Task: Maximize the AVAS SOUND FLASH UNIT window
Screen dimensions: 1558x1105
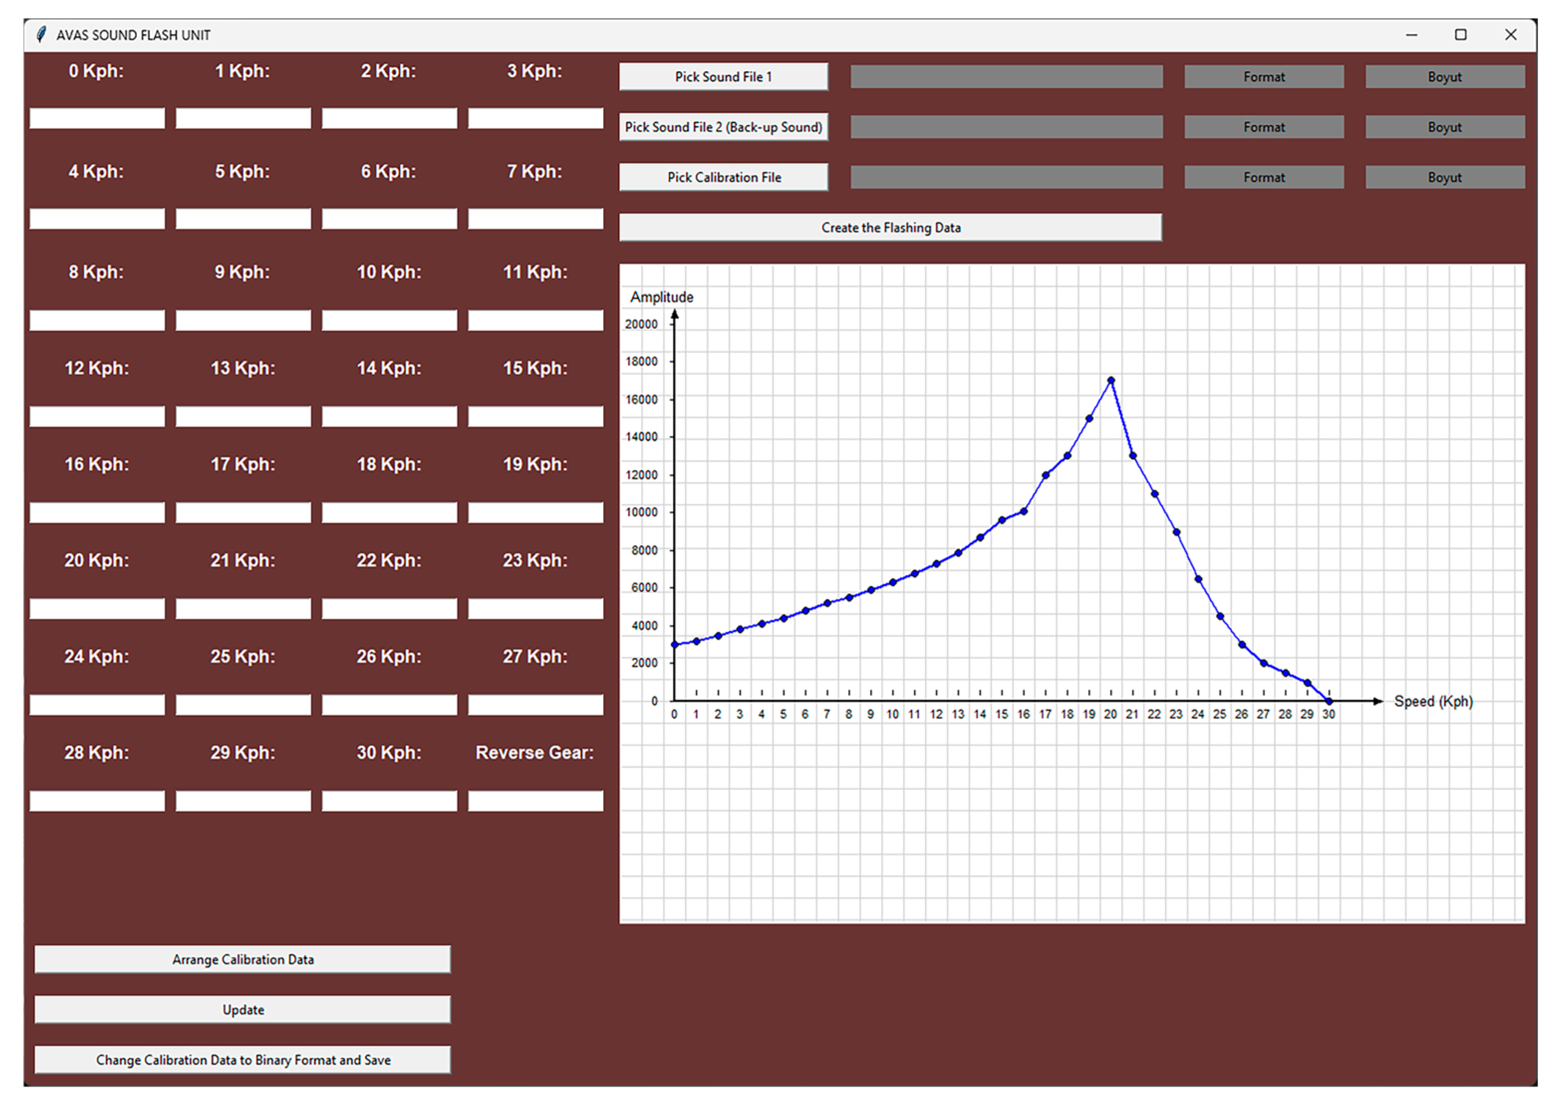Action: [1461, 35]
